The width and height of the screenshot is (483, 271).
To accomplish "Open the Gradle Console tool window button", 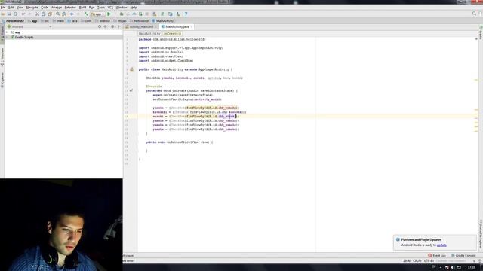I will pos(463,256).
